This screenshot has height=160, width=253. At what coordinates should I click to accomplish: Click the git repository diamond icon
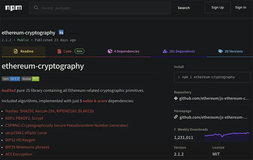click(x=176, y=98)
